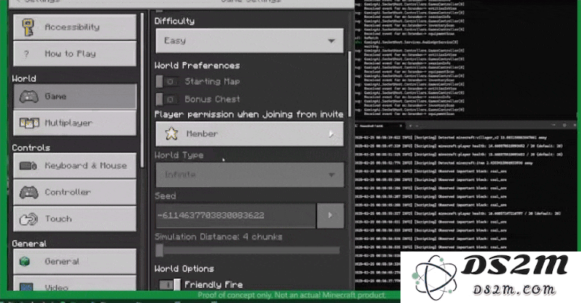Open the Multiplayer settings section

75,123
